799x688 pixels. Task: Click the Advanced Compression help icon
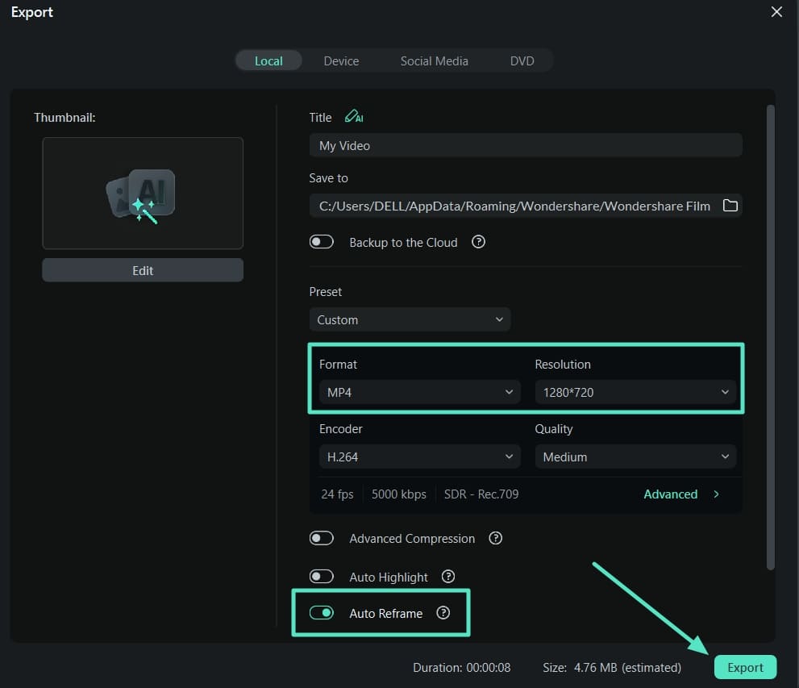pos(496,538)
